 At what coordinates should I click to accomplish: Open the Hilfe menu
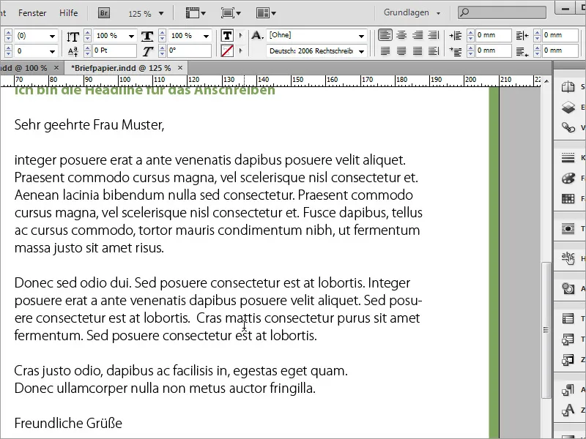68,13
